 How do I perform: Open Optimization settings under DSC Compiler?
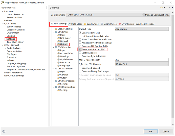[66, 60]
